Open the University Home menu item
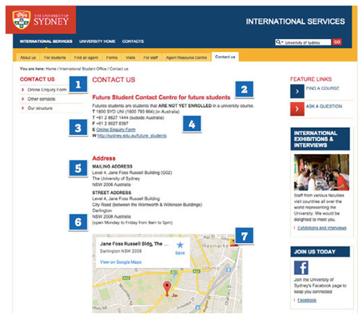Viewport: 362px width, 322px height. click(x=97, y=41)
